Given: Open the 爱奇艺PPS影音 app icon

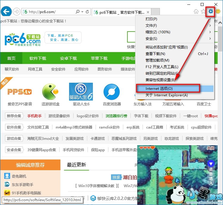Looking at the screenshot, I should 20,92.
